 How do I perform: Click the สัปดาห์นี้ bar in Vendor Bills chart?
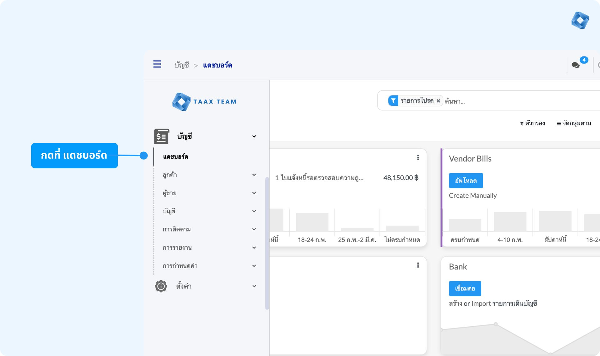click(x=555, y=221)
